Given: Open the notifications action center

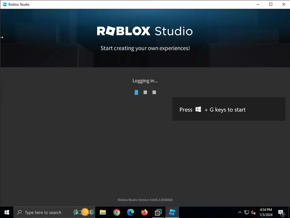Looking at the screenshot, I should tap(281, 212).
